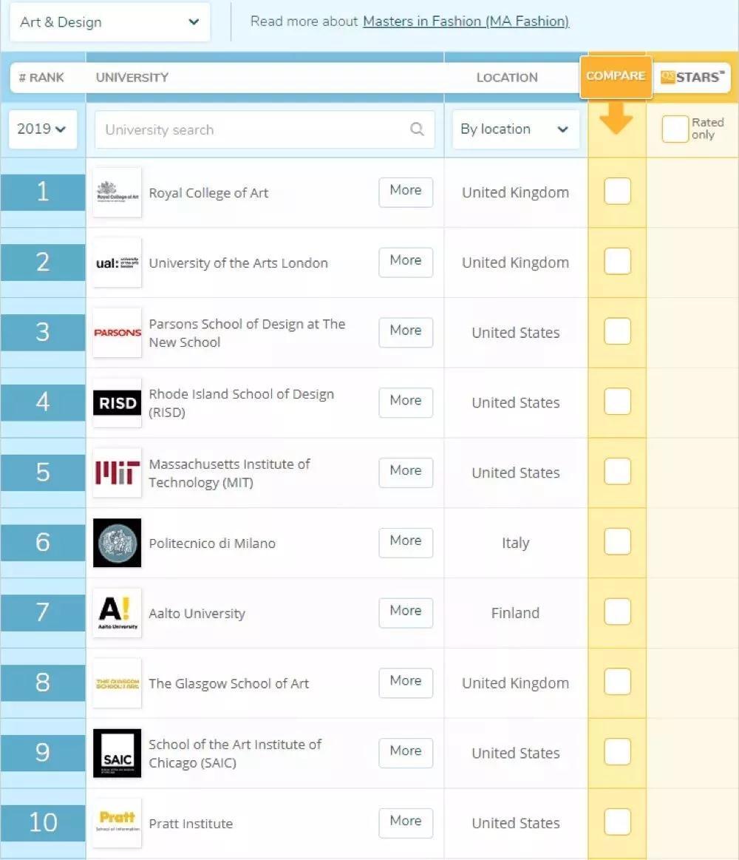Click the Parsons logo thumbnail
The height and width of the screenshot is (860, 739).
[x=117, y=333]
